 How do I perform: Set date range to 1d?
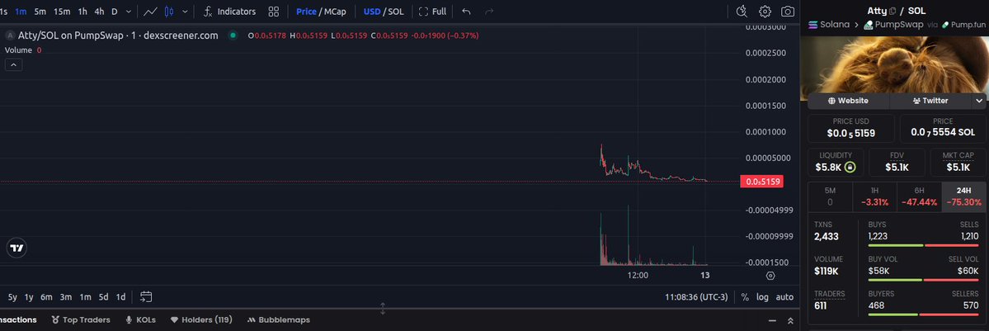(120, 297)
